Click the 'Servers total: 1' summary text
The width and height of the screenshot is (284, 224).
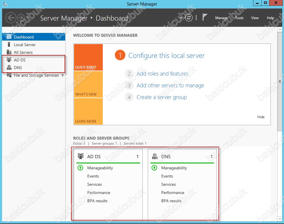[135, 143]
